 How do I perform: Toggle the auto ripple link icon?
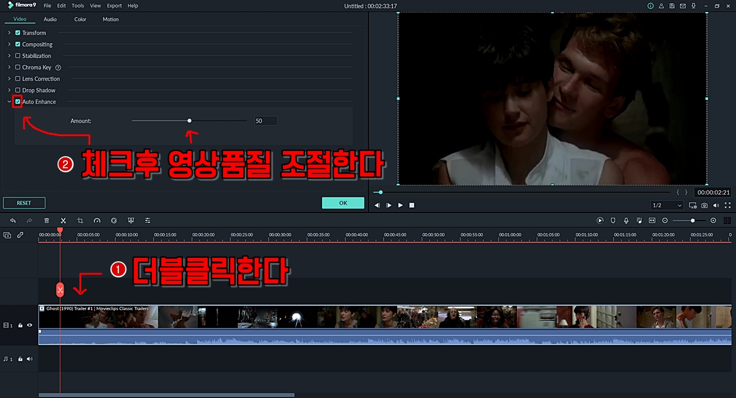[x=20, y=235]
